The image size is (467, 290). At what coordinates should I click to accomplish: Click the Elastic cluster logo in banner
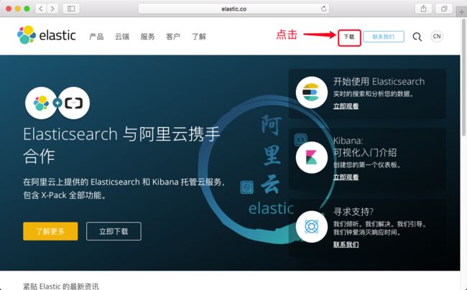[x=41, y=103]
